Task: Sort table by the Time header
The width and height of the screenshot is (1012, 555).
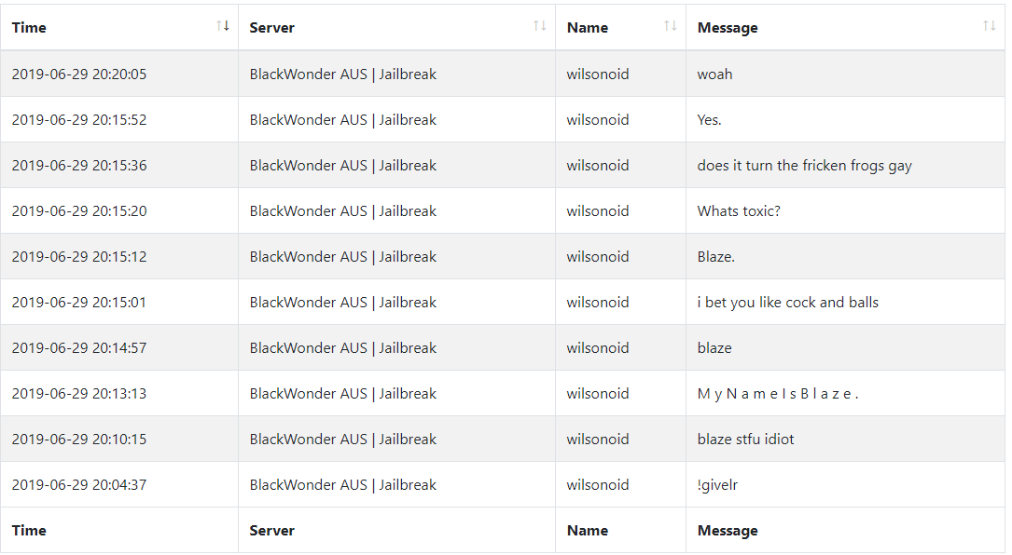Action: pos(119,27)
